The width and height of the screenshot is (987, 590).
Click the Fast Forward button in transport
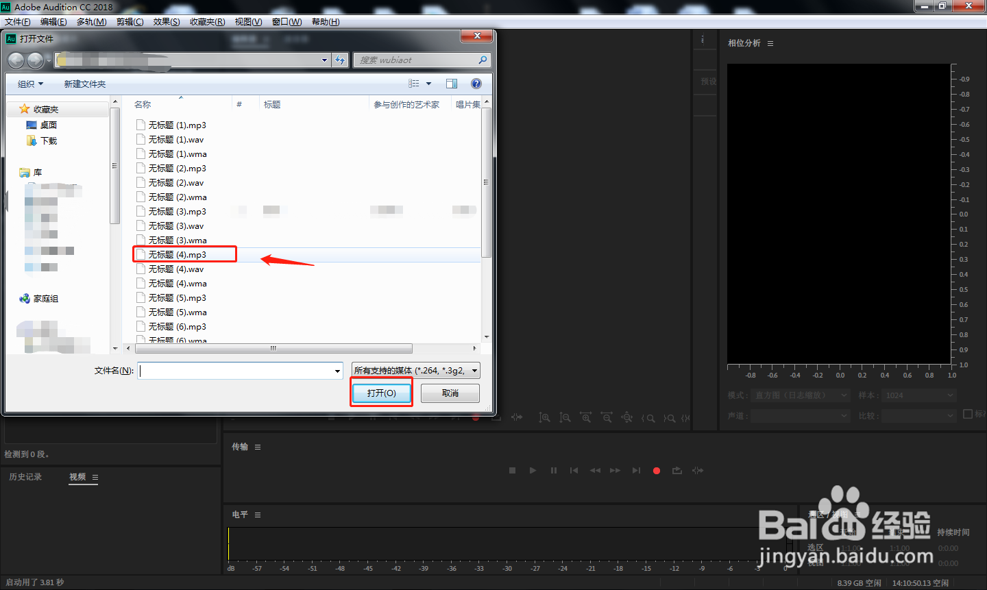(x=615, y=470)
